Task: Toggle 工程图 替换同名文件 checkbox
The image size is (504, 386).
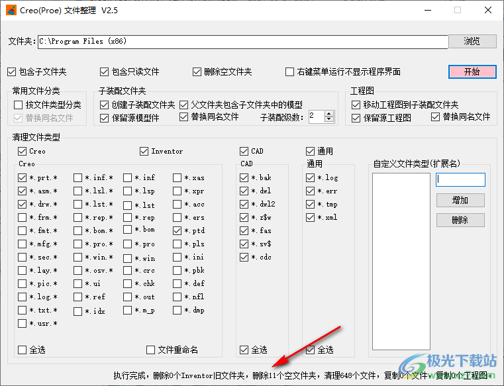Action: click(435, 117)
